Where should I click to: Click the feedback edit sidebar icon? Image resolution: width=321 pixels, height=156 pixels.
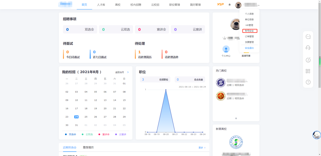308,60
